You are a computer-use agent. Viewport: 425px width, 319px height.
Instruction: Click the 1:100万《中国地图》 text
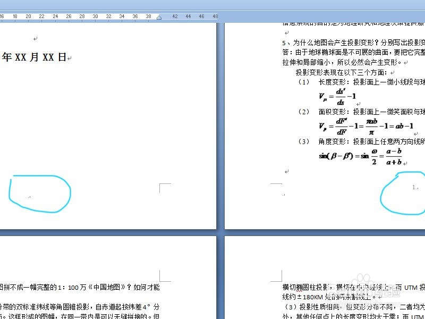[x=96, y=287]
